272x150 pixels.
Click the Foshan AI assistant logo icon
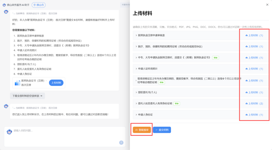click(4, 5)
